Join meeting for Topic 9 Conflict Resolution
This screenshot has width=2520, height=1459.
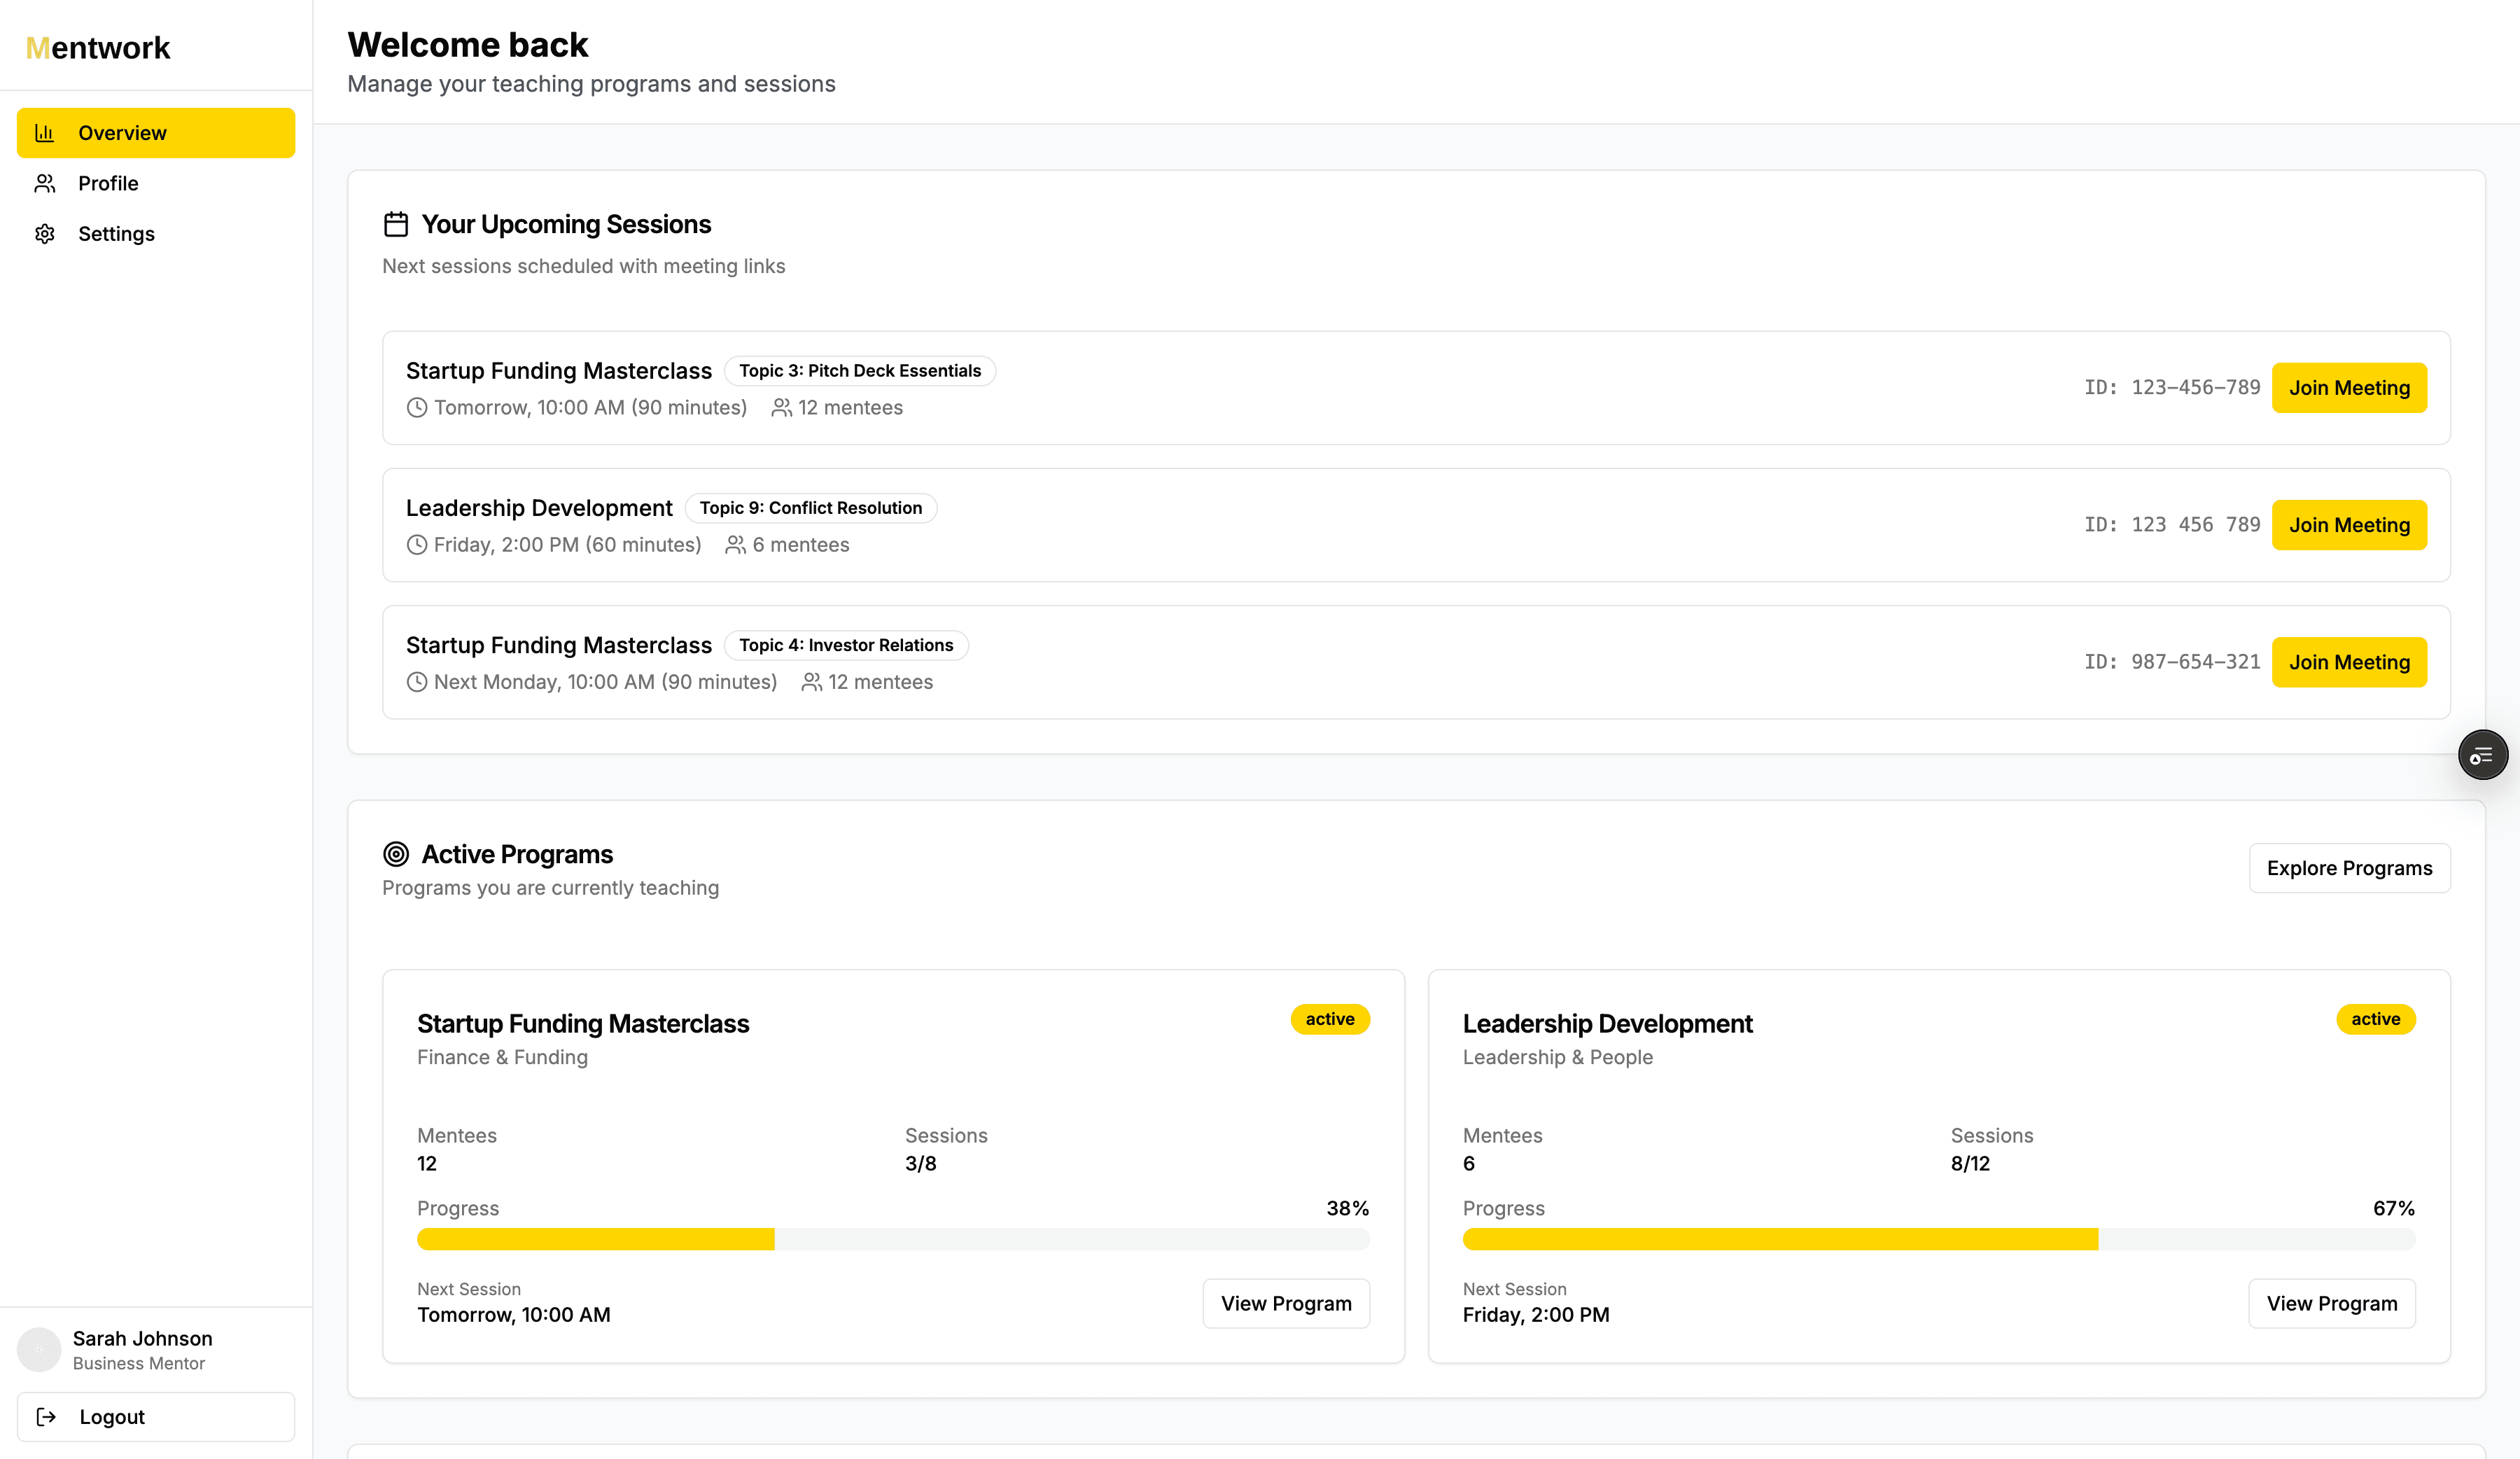coord(2349,525)
